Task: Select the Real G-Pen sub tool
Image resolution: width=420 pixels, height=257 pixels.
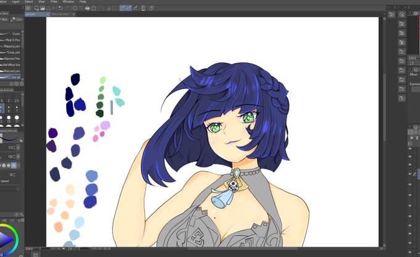Action: coord(10,40)
